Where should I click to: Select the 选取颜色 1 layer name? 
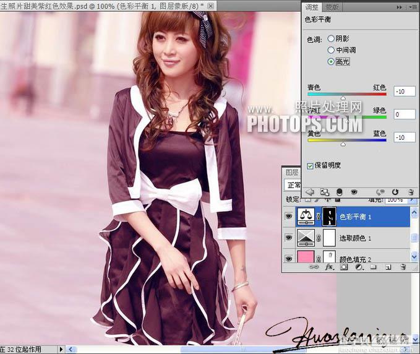pyautogui.click(x=355, y=238)
